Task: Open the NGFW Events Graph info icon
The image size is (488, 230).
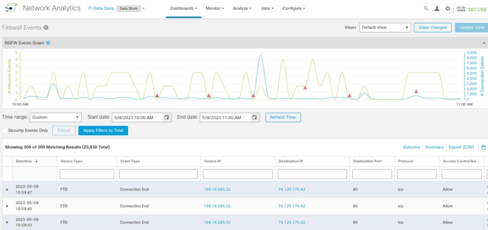Action: [48, 43]
